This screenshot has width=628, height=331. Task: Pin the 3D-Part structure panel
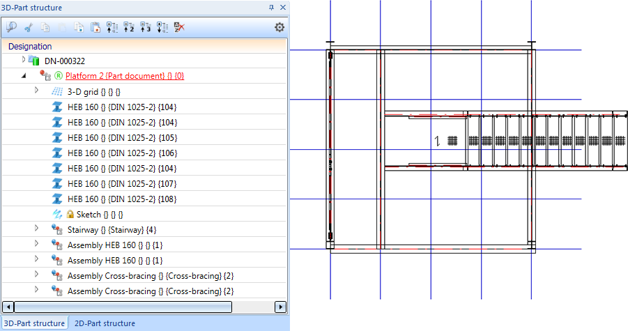pyautogui.click(x=272, y=8)
